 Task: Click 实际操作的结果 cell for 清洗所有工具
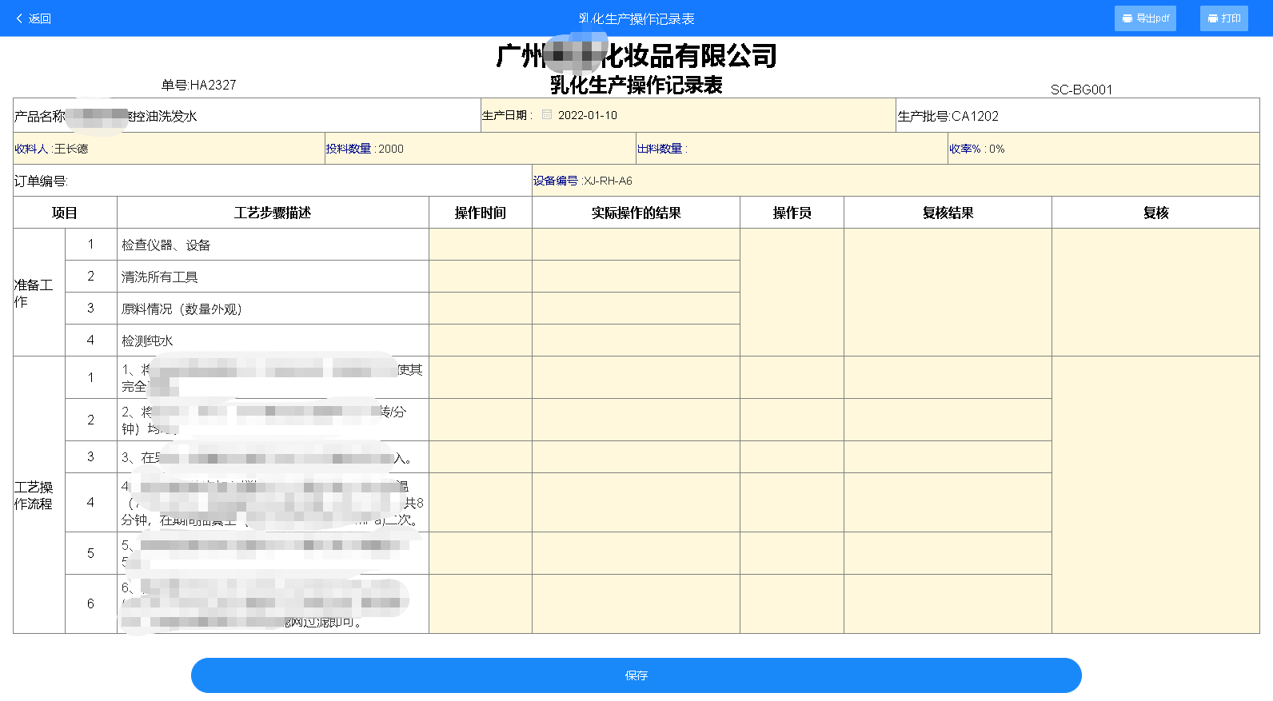636,277
